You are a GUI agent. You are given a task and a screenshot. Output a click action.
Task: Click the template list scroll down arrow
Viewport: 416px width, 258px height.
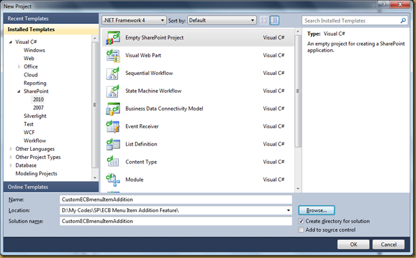[298, 189]
